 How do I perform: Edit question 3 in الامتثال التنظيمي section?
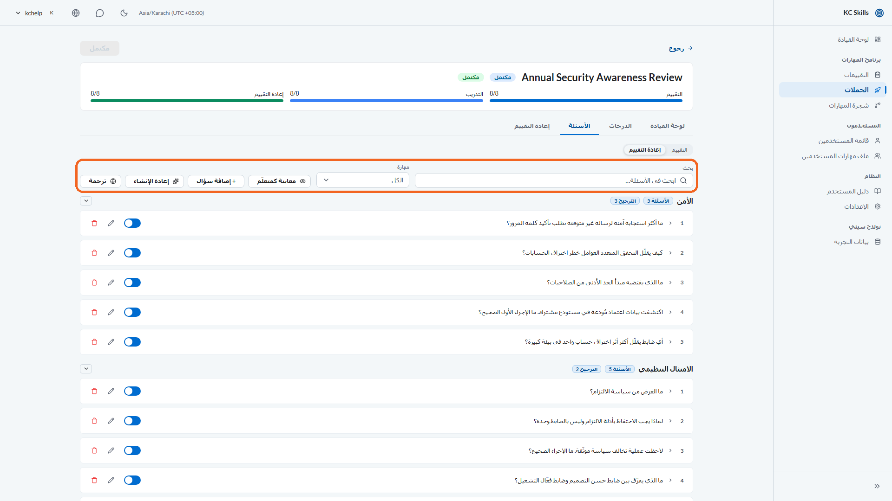(111, 450)
